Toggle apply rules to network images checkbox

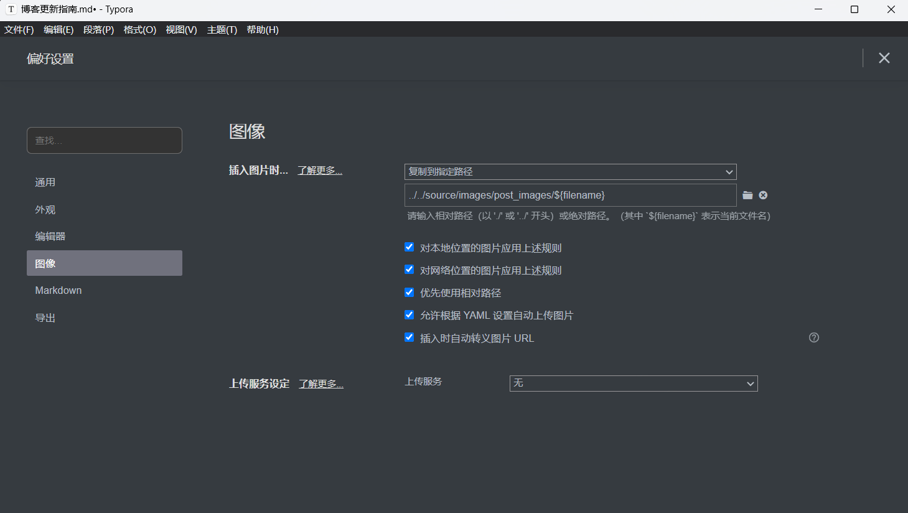point(409,270)
